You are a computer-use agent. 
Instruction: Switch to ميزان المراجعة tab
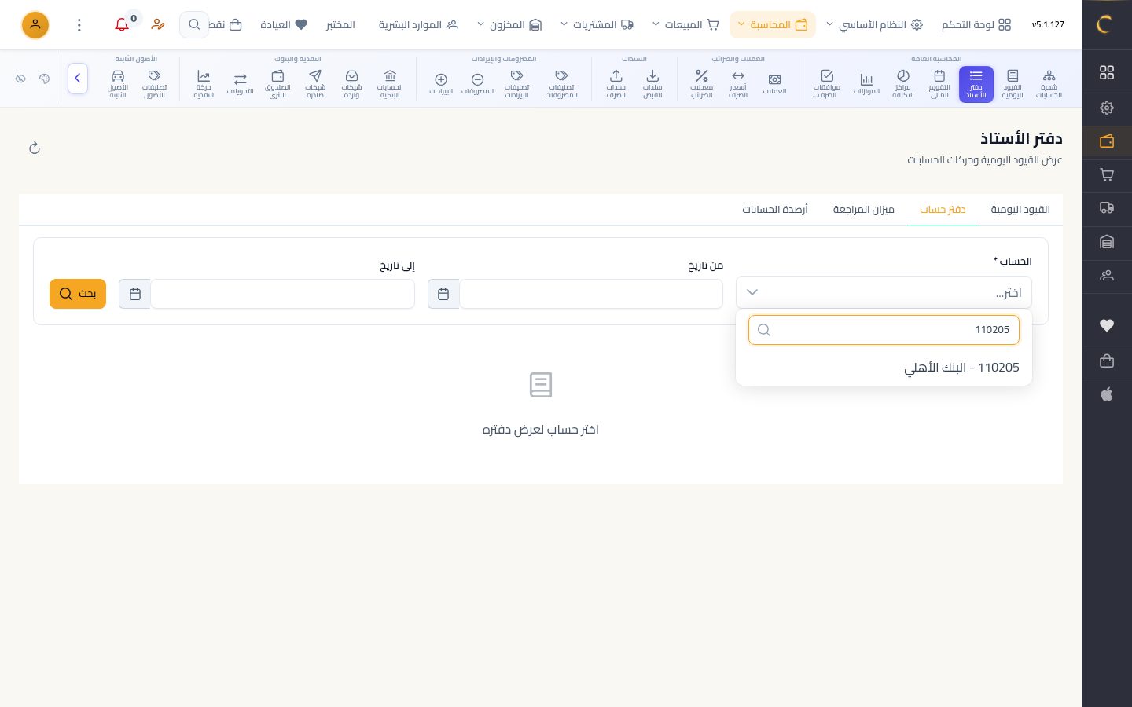[x=864, y=210]
